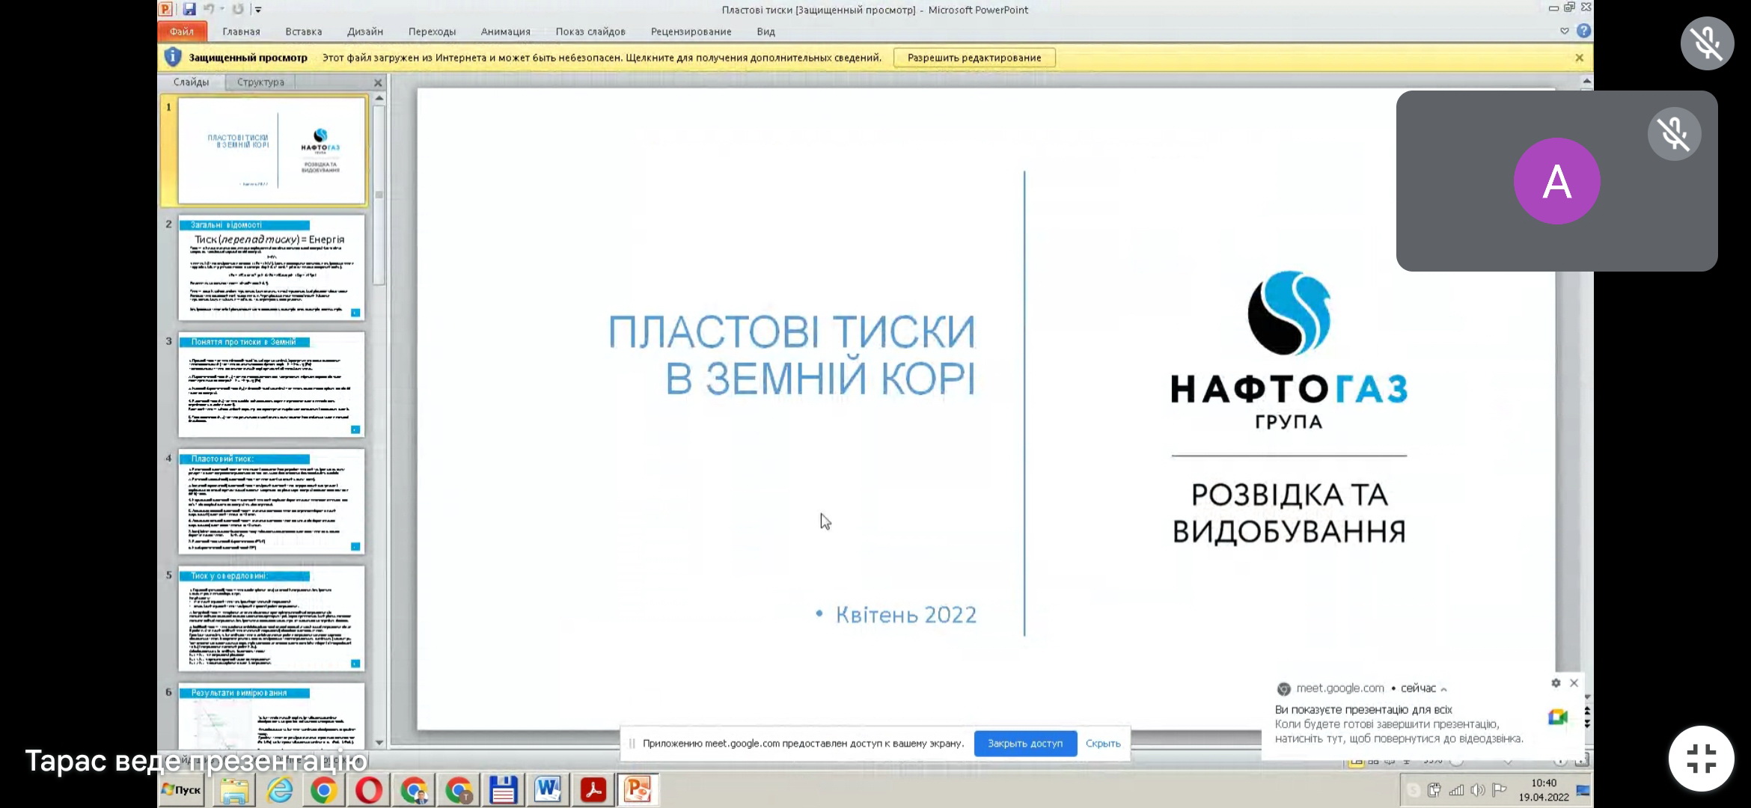Save the presentation via quick access toolbar
Image resolution: width=1751 pixels, height=808 pixels.
click(189, 9)
